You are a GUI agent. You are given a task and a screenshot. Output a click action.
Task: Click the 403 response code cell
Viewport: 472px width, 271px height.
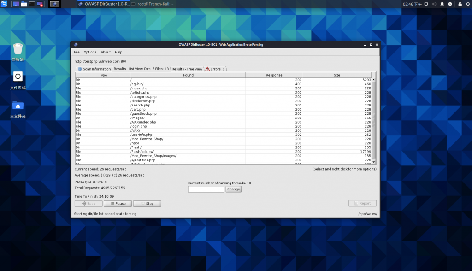(x=298, y=84)
